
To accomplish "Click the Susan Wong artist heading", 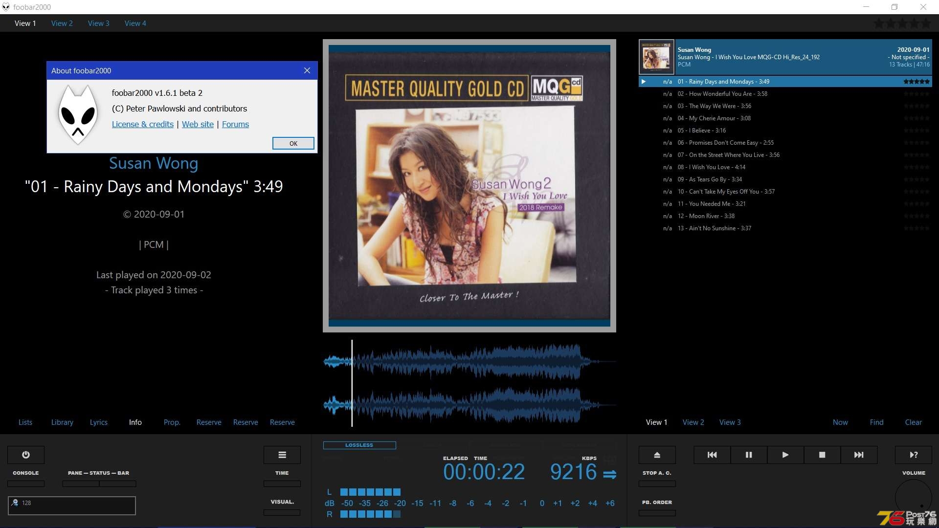I will pyautogui.click(x=154, y=163).
